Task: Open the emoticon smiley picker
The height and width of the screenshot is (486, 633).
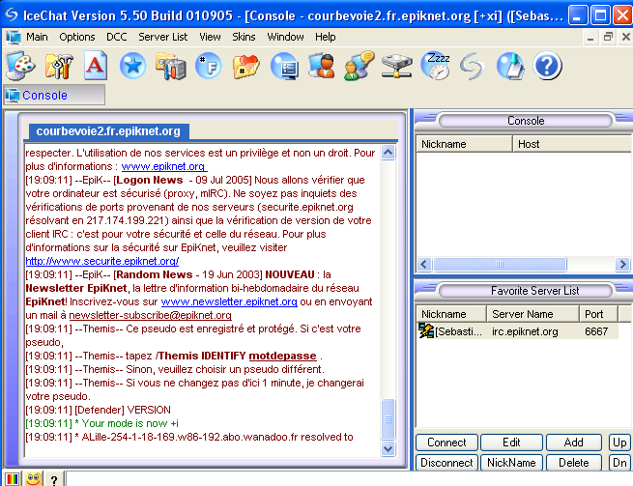Action: pos(33,479)
